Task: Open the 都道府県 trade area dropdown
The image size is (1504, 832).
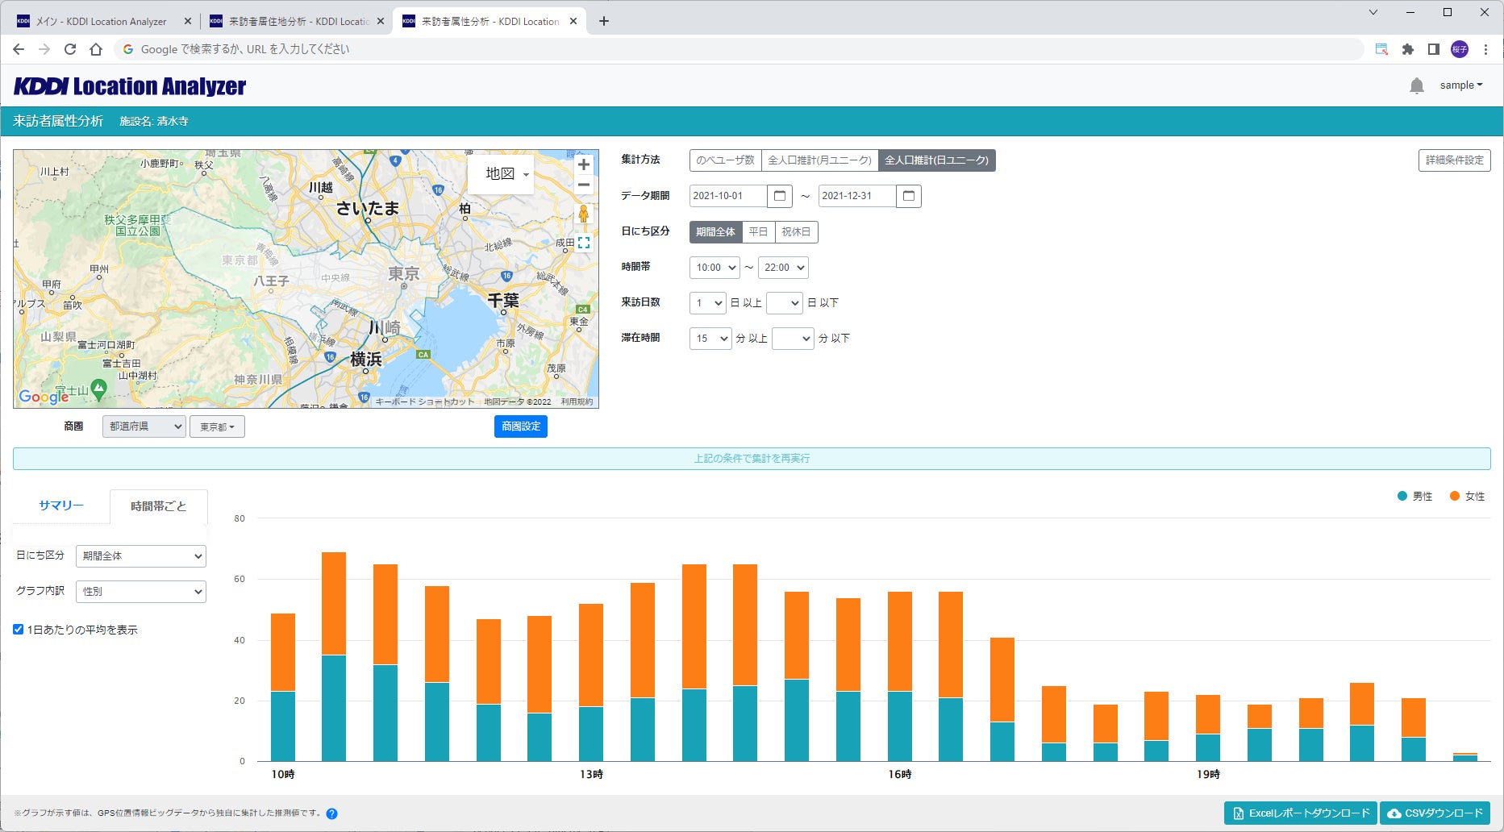Action: click(x=144, y=426)
